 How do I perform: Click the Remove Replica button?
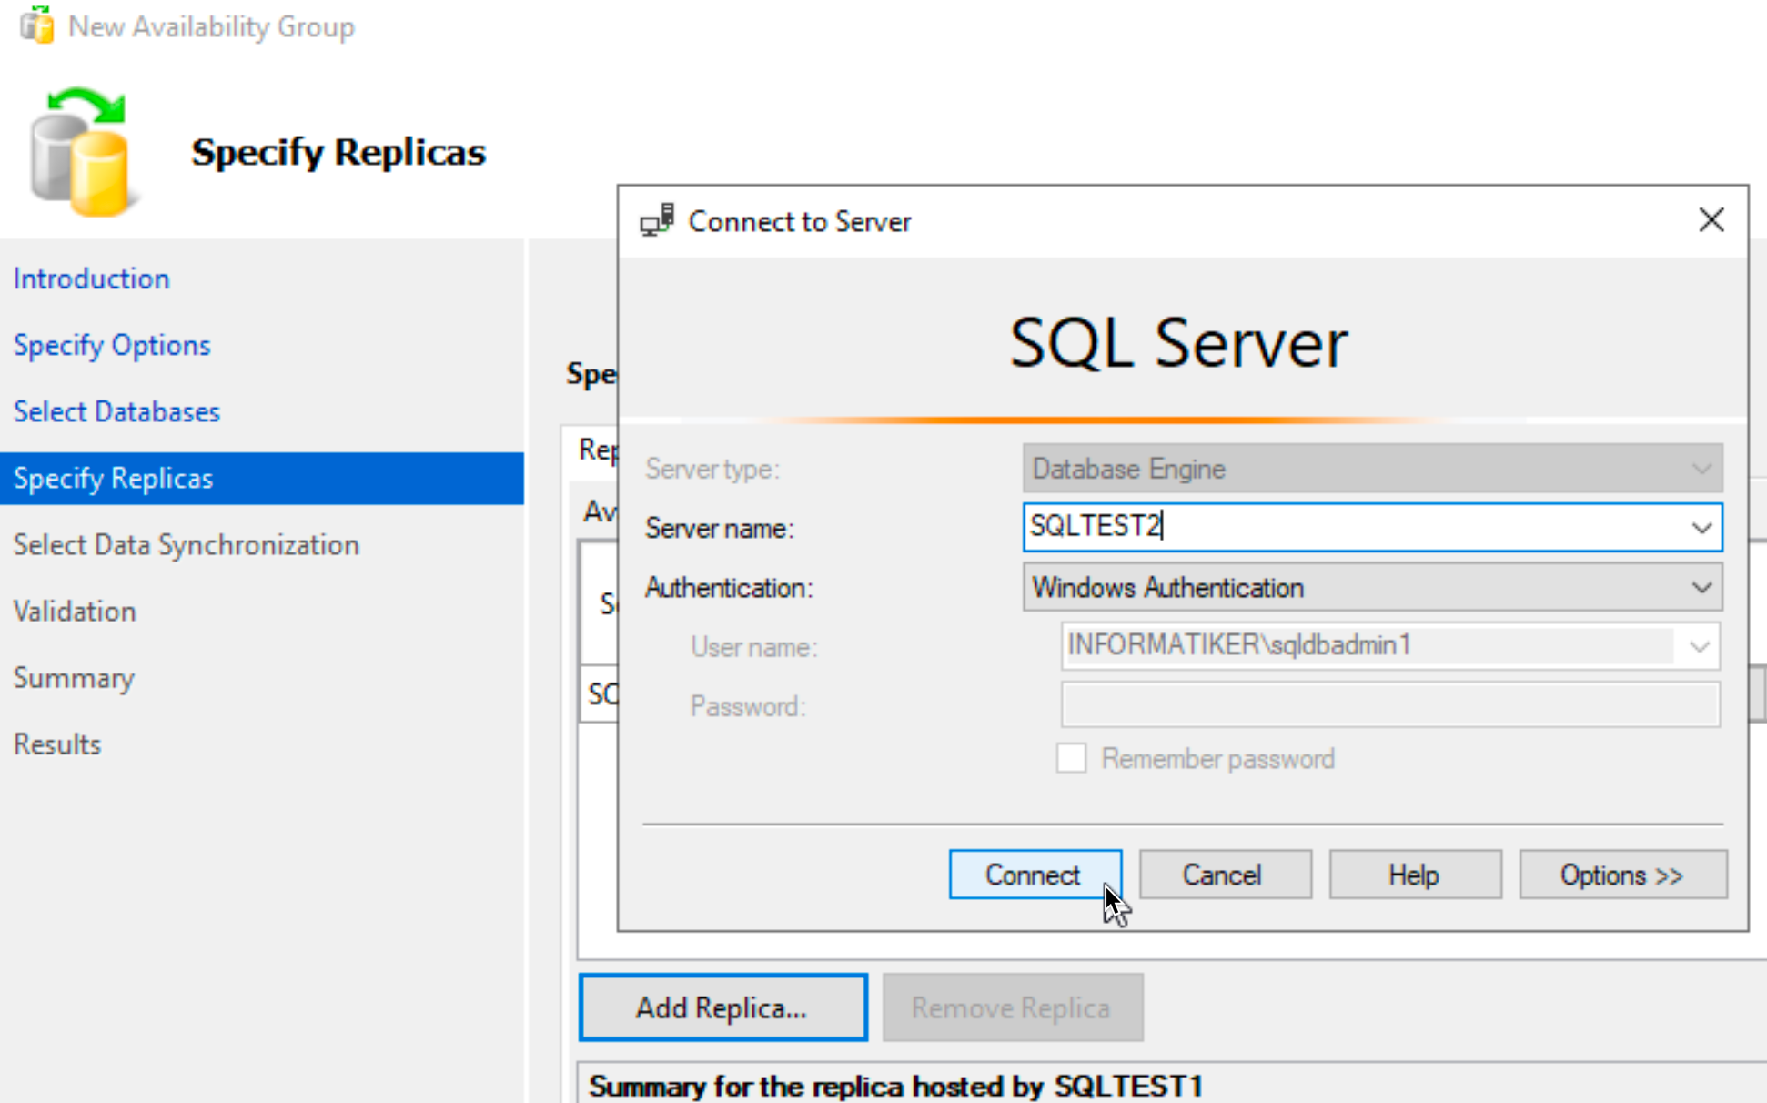[x=1012, y=1007]
